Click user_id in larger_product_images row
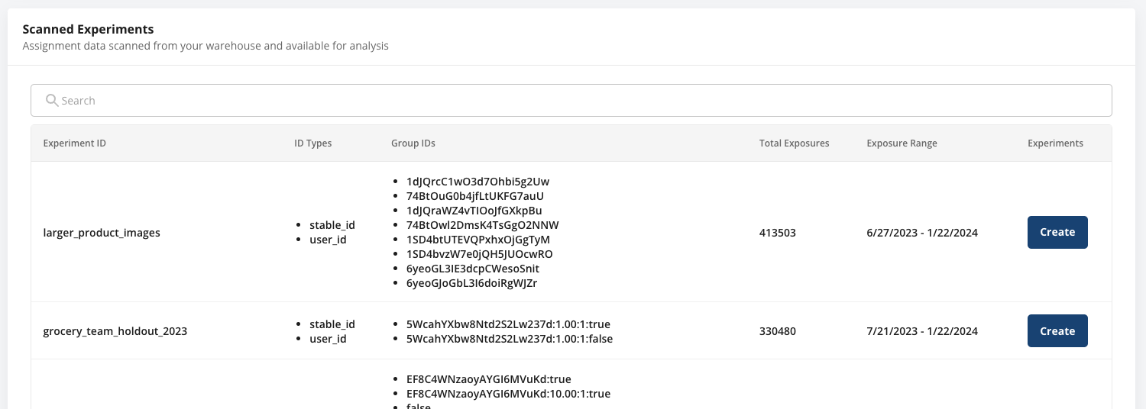This screenshot has height=409, width=1146. point(329,240)
